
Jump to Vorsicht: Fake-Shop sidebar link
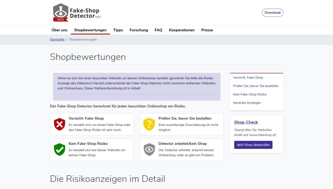click(x=248, y=78)
